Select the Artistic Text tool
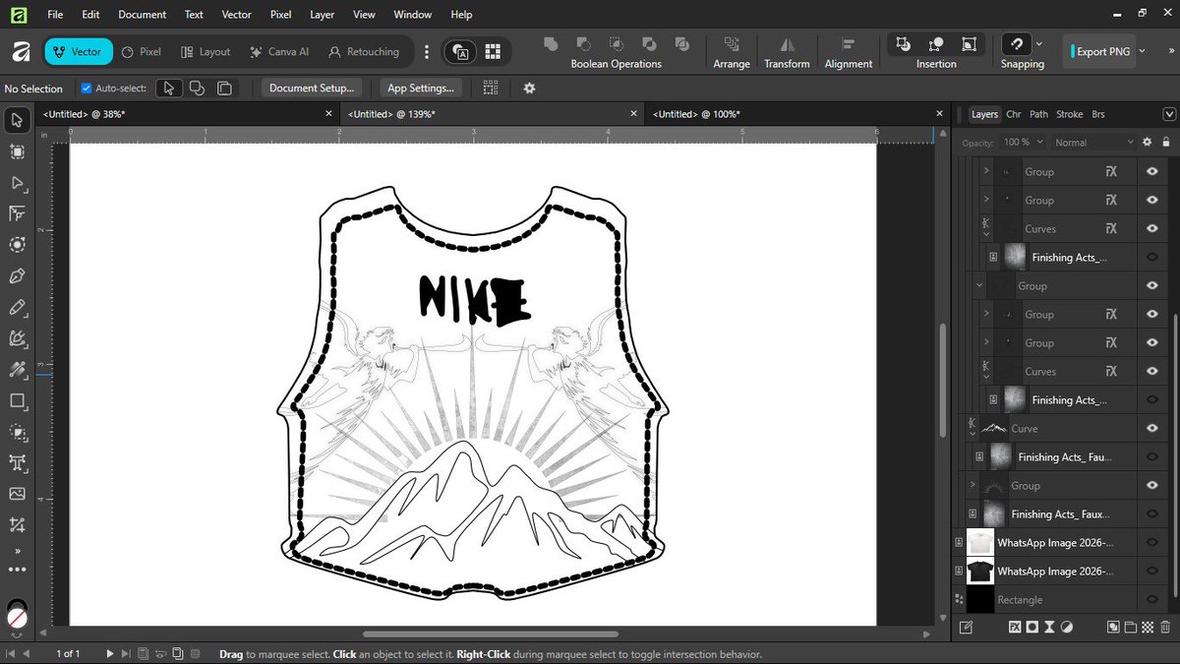The image size is (1180, 664). point(17,462)
